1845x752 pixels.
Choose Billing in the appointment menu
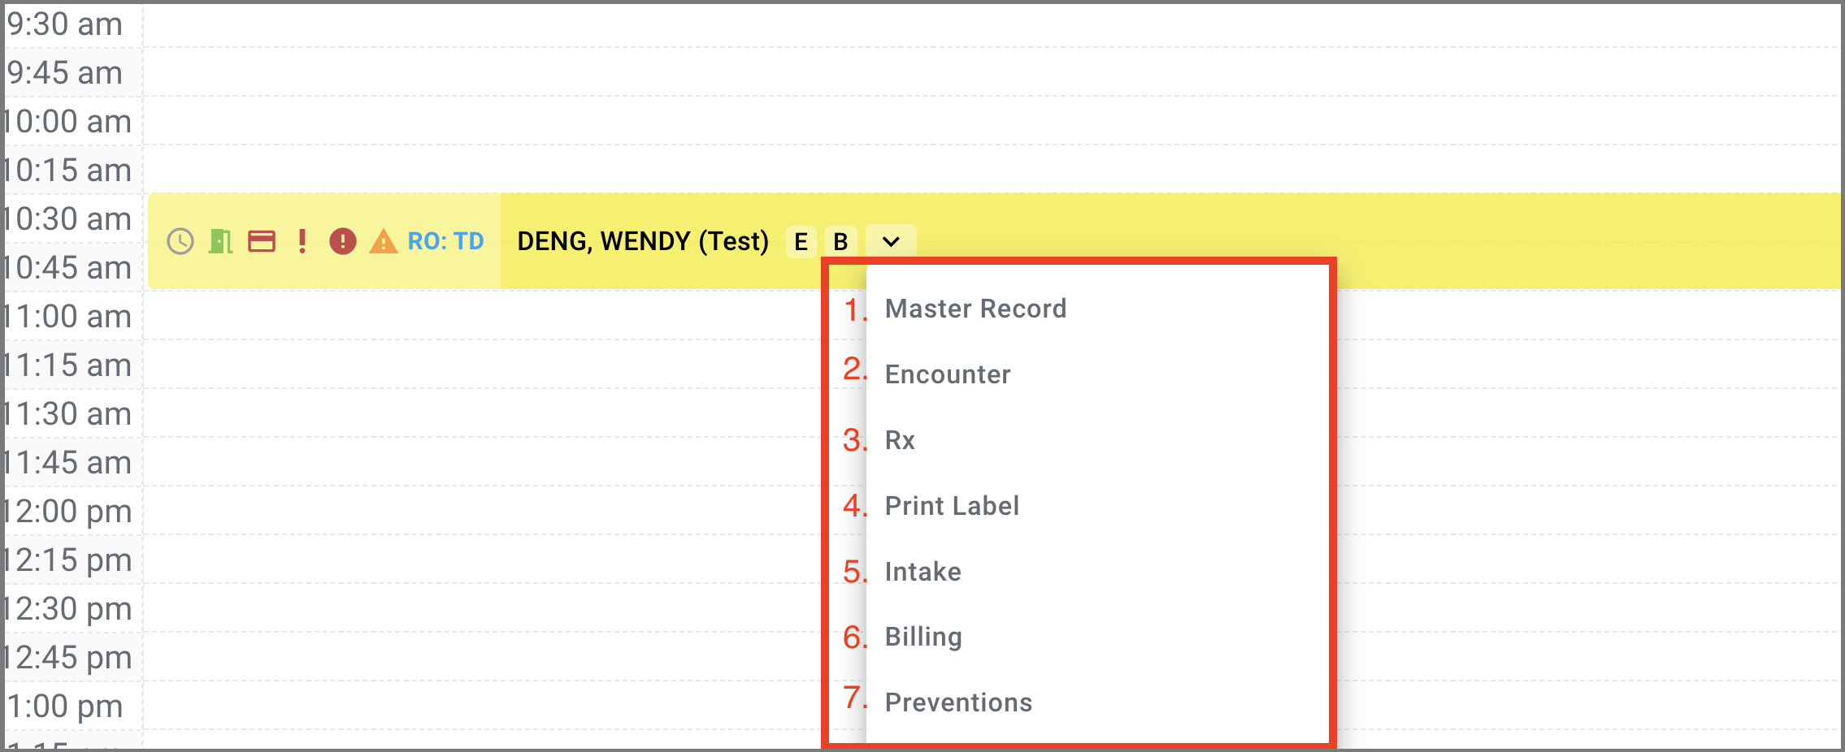click(923, 637)
